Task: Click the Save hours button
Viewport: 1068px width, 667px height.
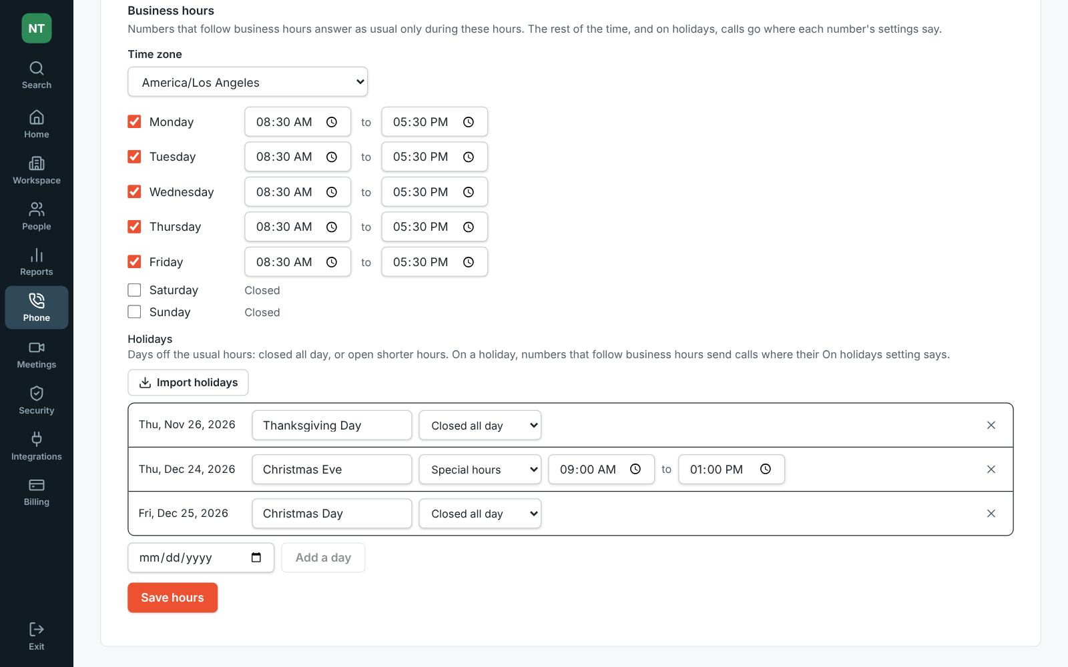Action: [173, 598]
